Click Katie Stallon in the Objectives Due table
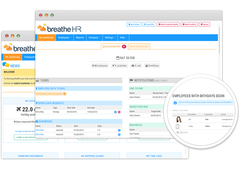This screenshot has height=175, width=240. [135, 116]
